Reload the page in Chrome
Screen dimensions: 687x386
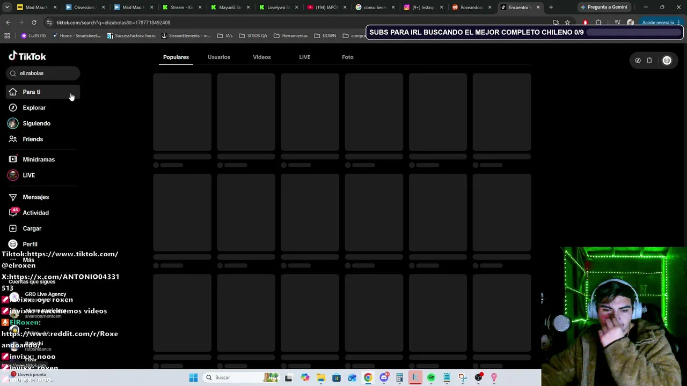tap(34, 23)
